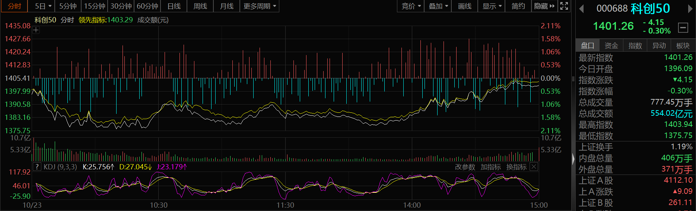Click the KDJ indicator help question mark
Image resolution: width=696 pixels, height=211 pixels.
point(37,167)
